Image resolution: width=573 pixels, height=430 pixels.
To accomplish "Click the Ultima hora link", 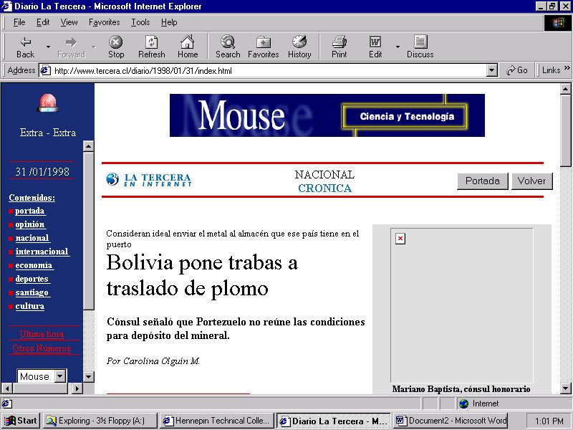I will point(42,334).
